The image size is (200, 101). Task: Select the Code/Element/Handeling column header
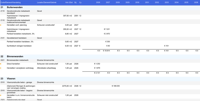pyautogui.click(x=10, y=2)
